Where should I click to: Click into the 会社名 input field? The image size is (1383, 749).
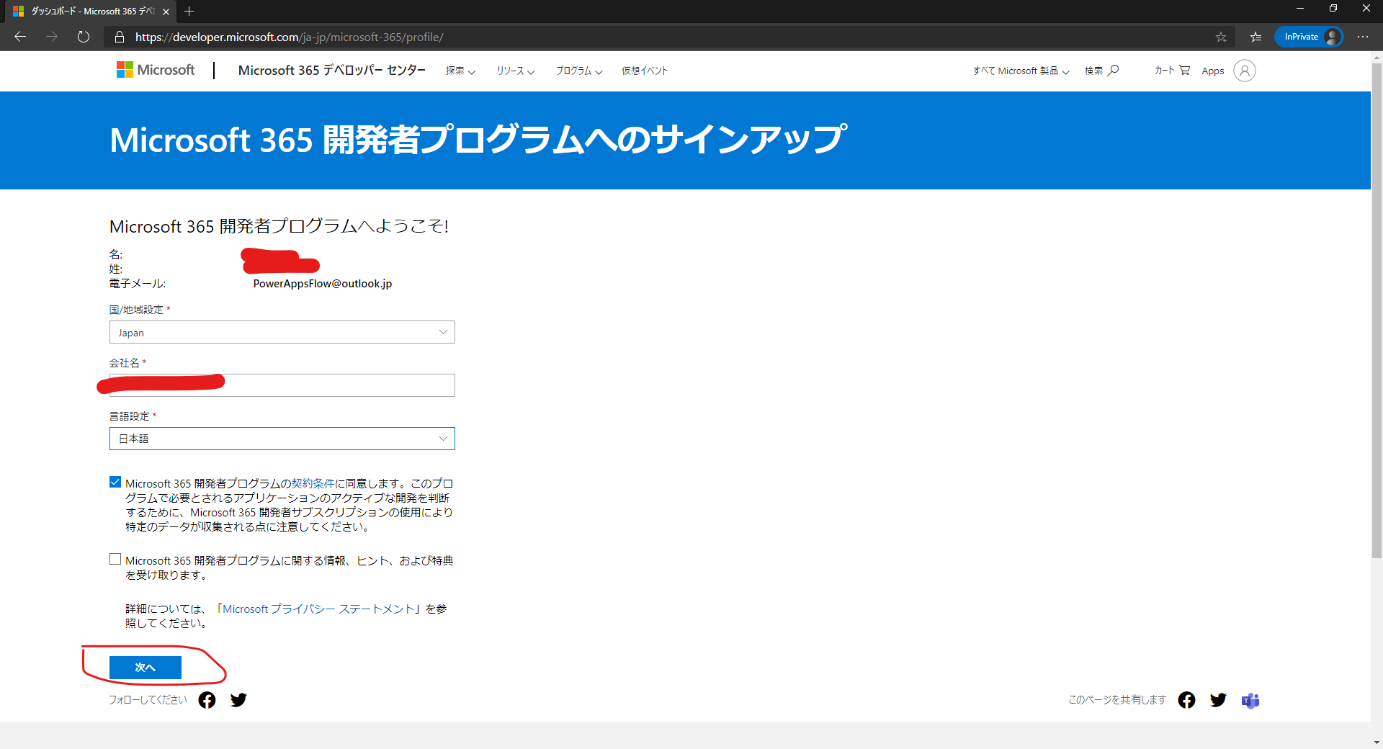click(282, 385)
